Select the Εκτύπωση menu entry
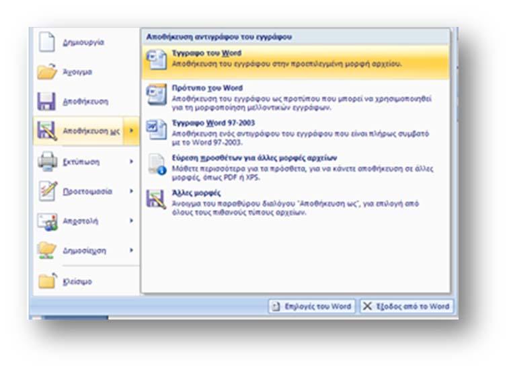 coord(86,161)
